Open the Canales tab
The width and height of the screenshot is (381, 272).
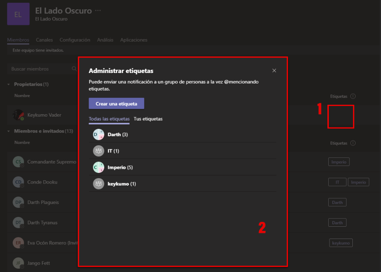point(44,40)
